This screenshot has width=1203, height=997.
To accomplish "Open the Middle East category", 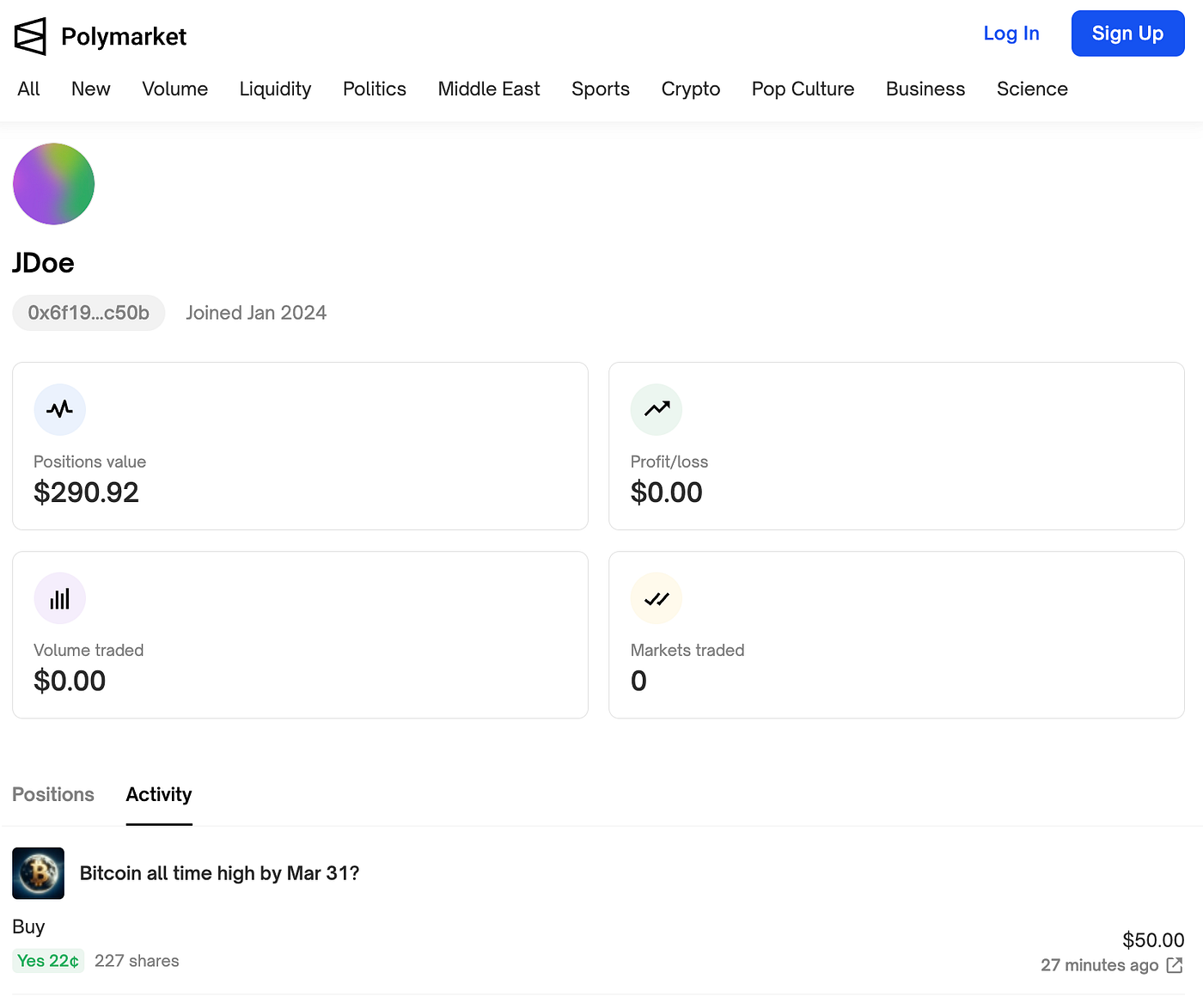I will [489, 89].
